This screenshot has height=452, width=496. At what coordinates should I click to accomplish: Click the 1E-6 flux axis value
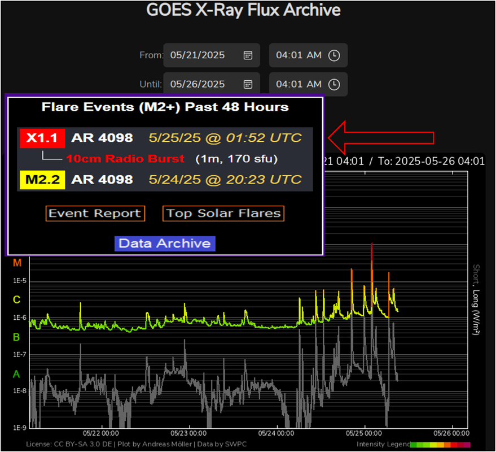20,318
